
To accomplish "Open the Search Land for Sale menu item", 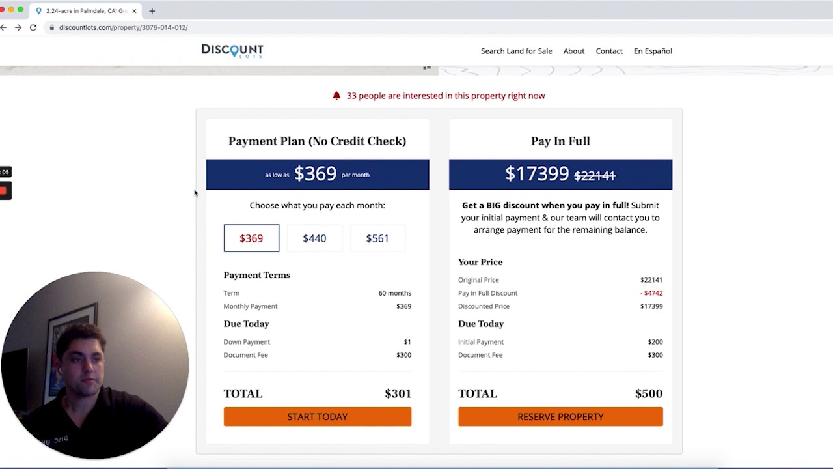I will [x=516, y=51].
